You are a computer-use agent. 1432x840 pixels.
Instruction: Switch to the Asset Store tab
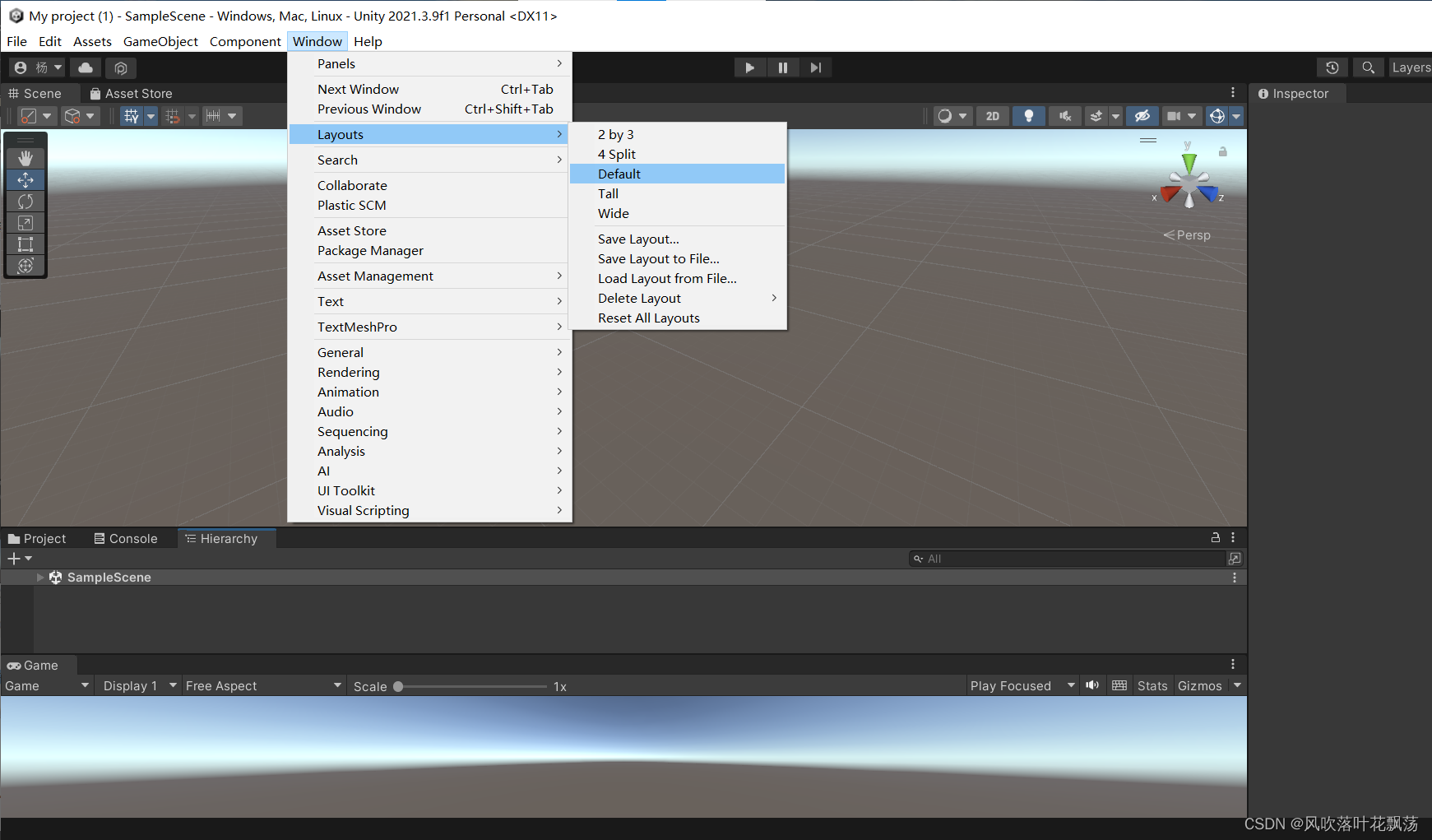[132, 93]
